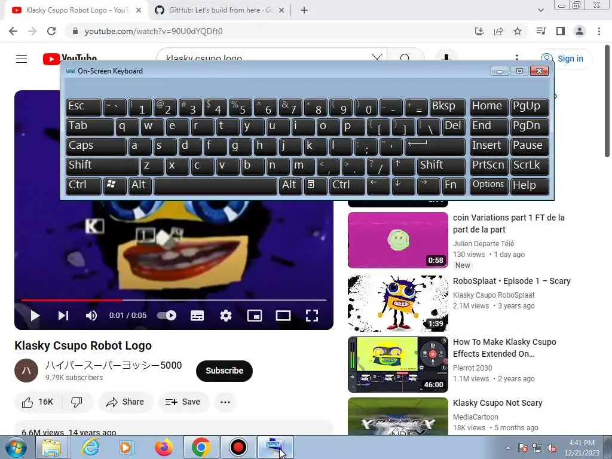This screenshot has height=459, width=612.
Task: Switch to theater mode
Action: pyautogui.click(x=283, y=316)
